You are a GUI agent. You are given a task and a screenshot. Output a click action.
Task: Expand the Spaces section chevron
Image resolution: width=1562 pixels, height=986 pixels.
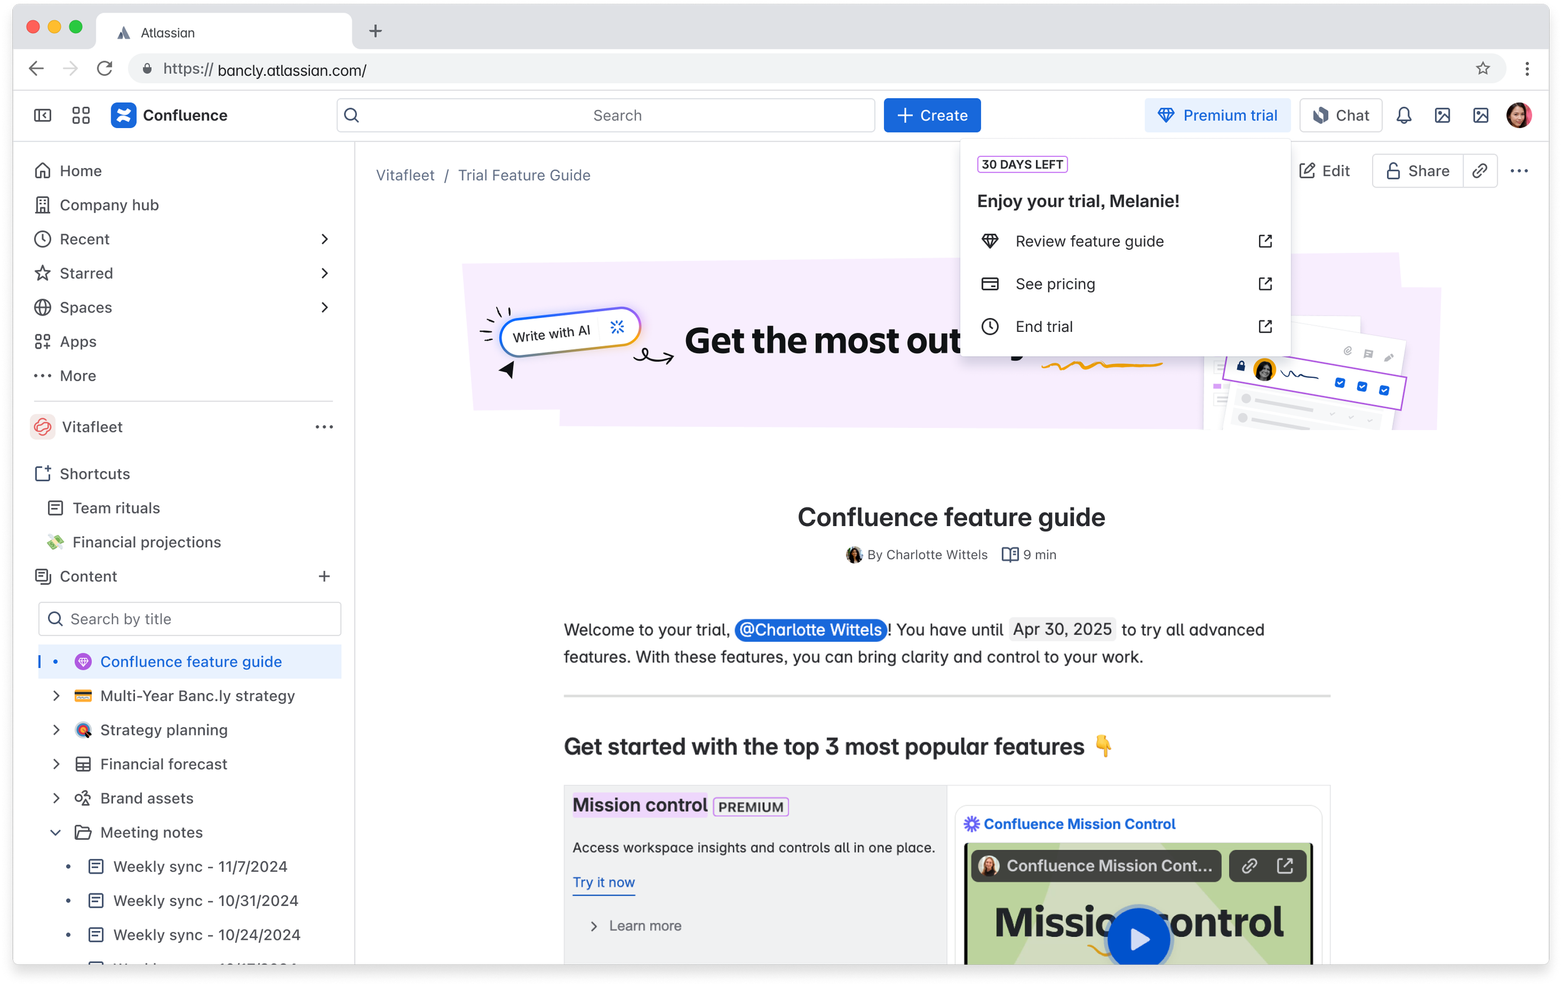click(x=324, y=307)
